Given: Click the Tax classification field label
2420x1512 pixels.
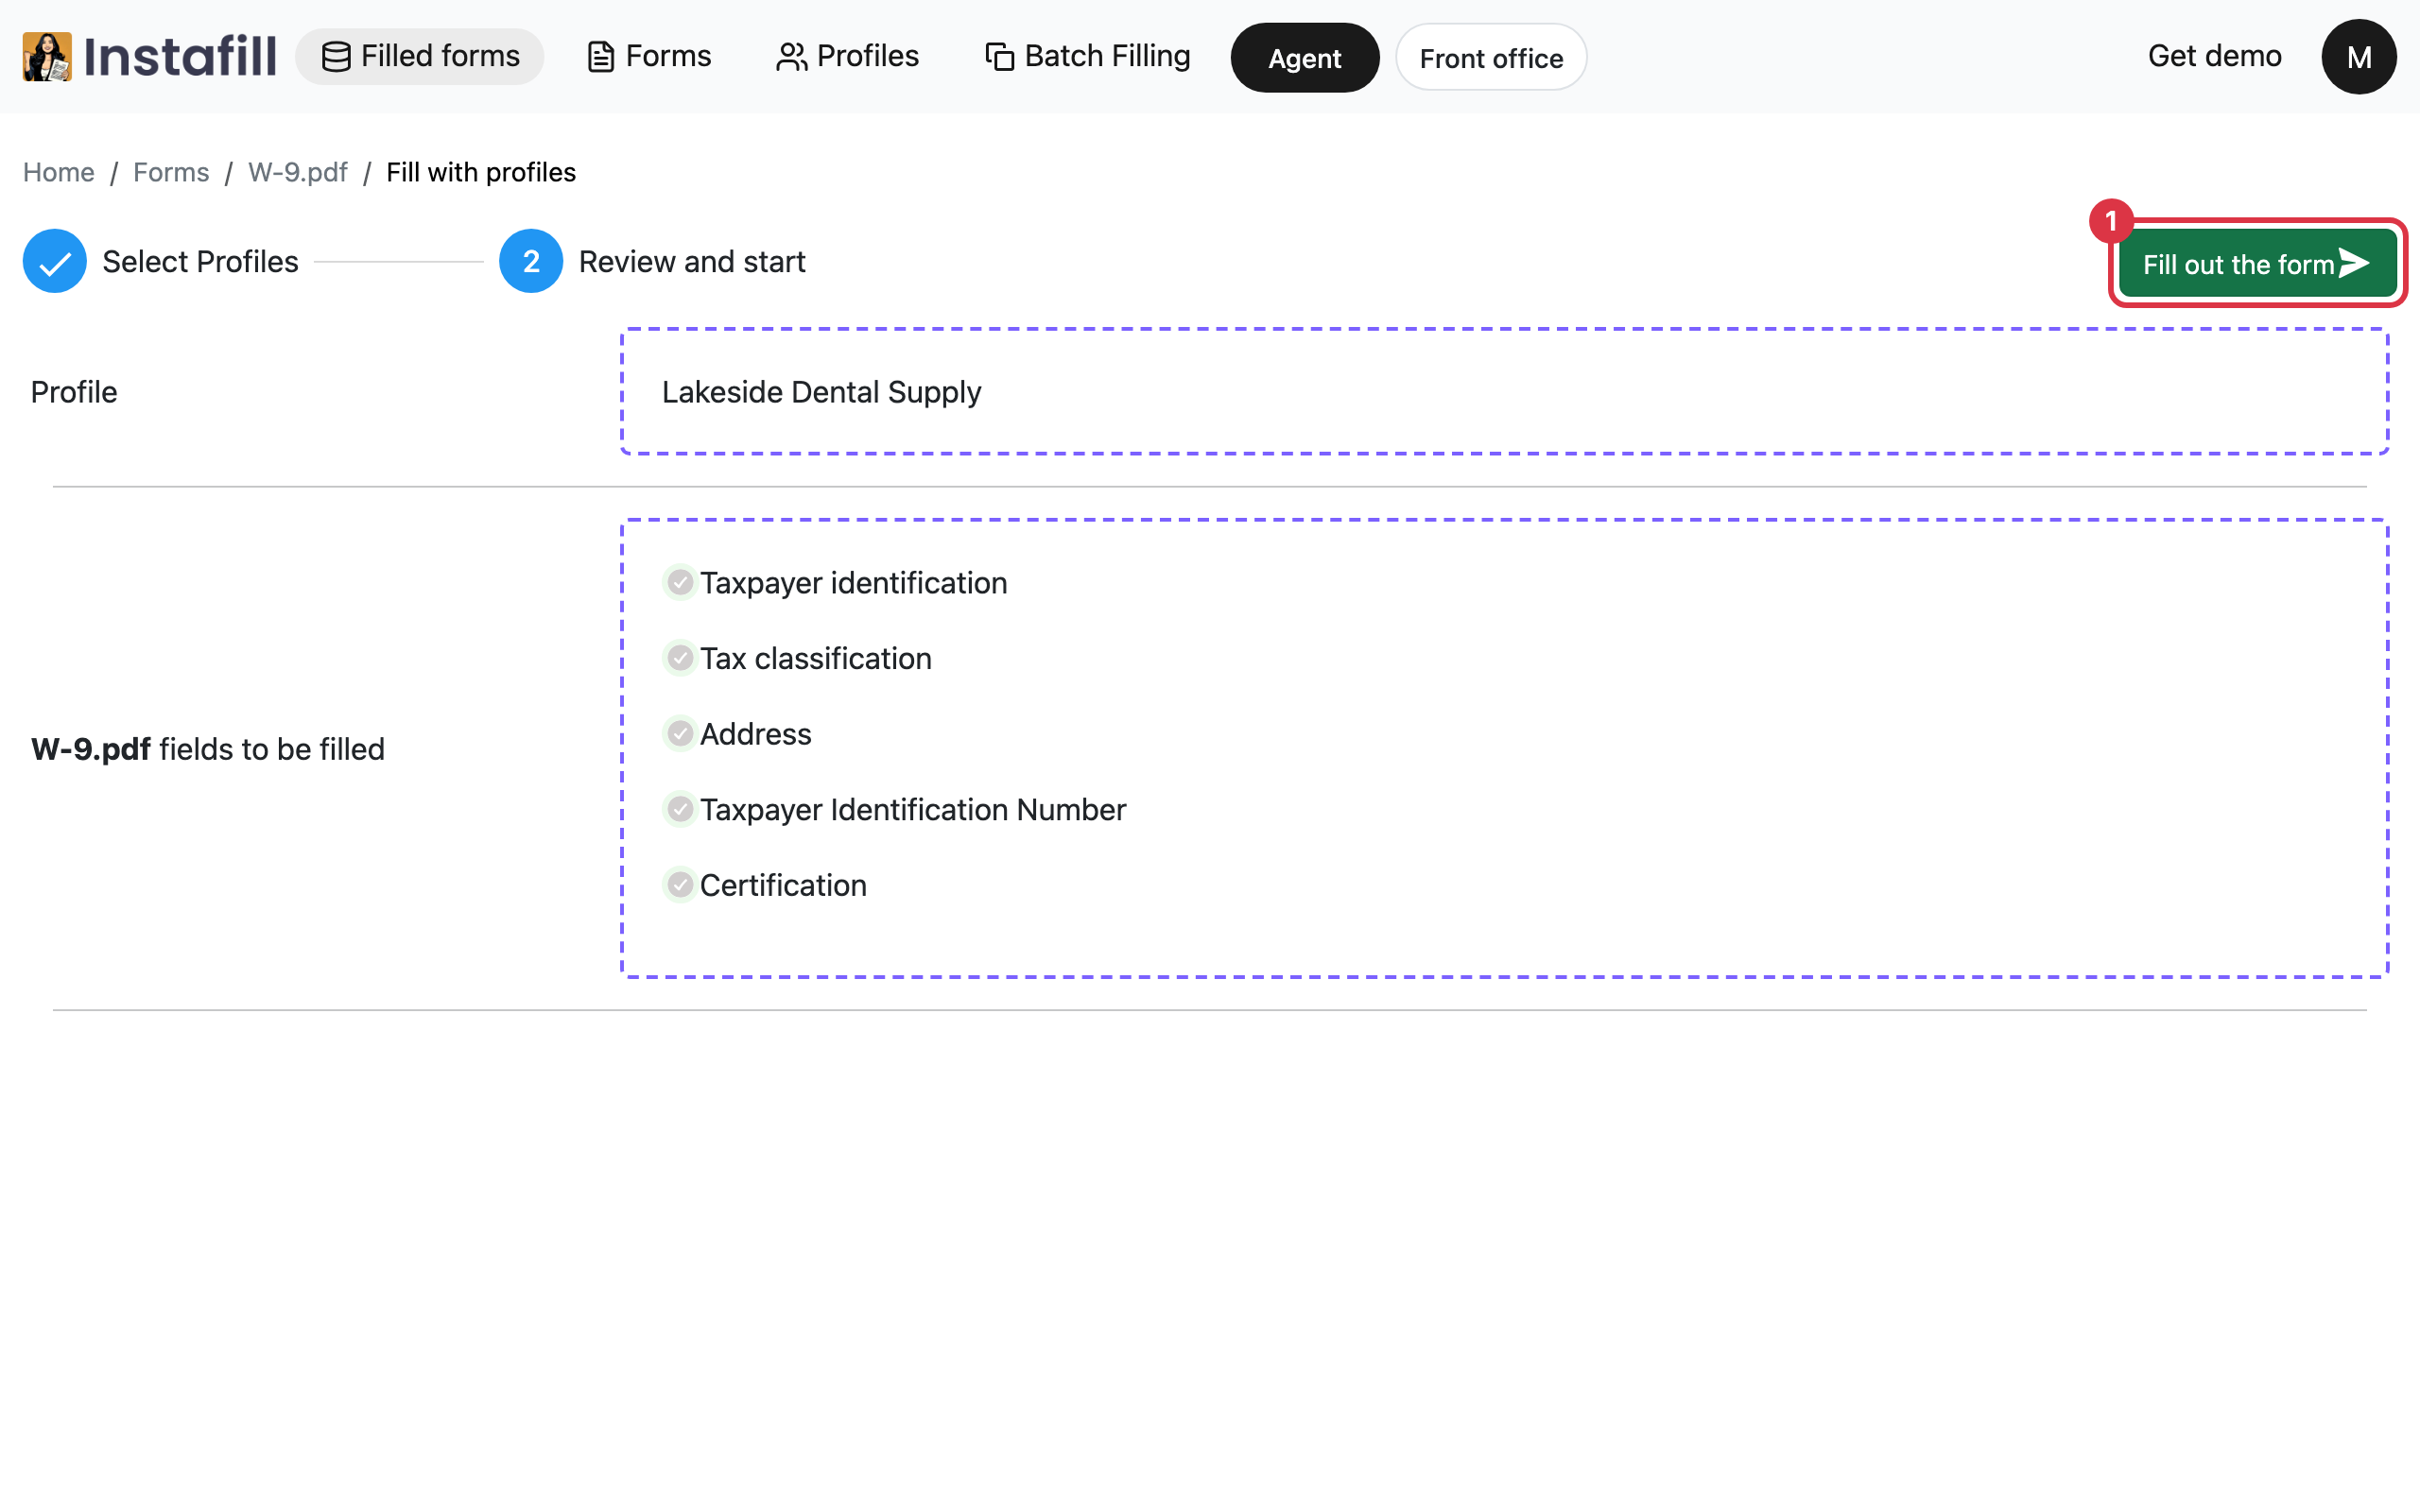Looking at the screenshot, I should point(815,659).
